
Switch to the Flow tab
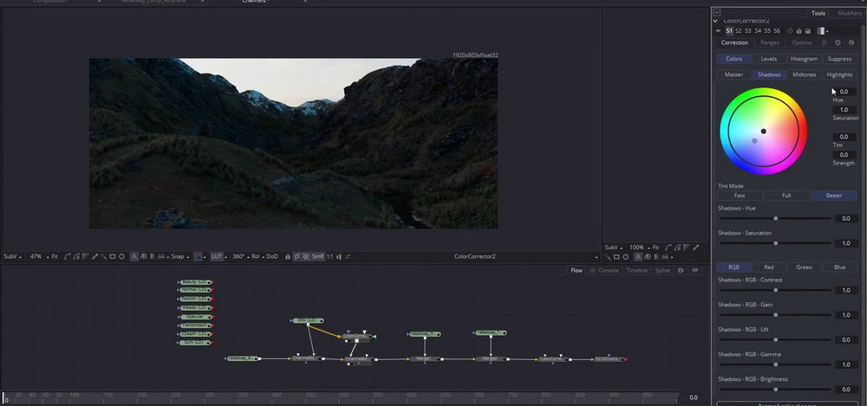click(x=577, y=271)
